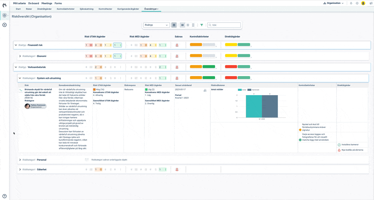Switch to the Kontrollaktiviteter tab

coord(65,9)
